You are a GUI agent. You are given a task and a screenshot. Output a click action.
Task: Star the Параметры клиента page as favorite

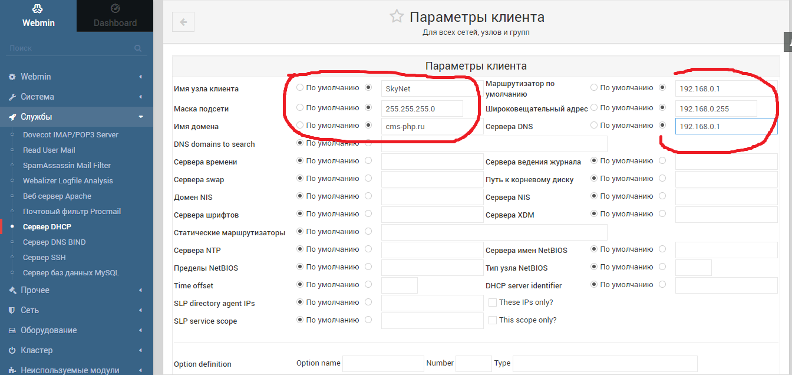click(397, 17)
